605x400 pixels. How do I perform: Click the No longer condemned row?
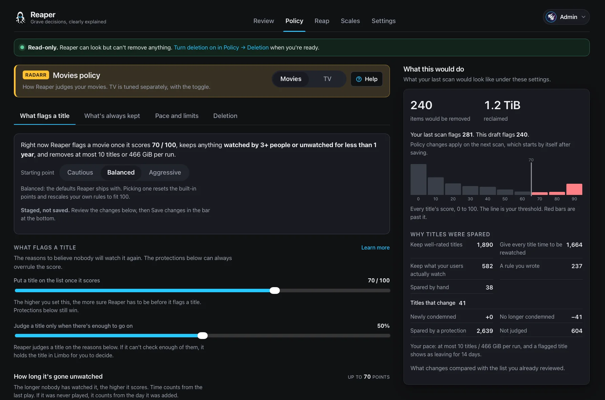(541, 317)
